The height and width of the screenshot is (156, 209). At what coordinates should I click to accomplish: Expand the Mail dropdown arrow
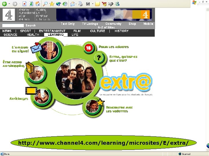pyautogui.click(x=76, y=4)
